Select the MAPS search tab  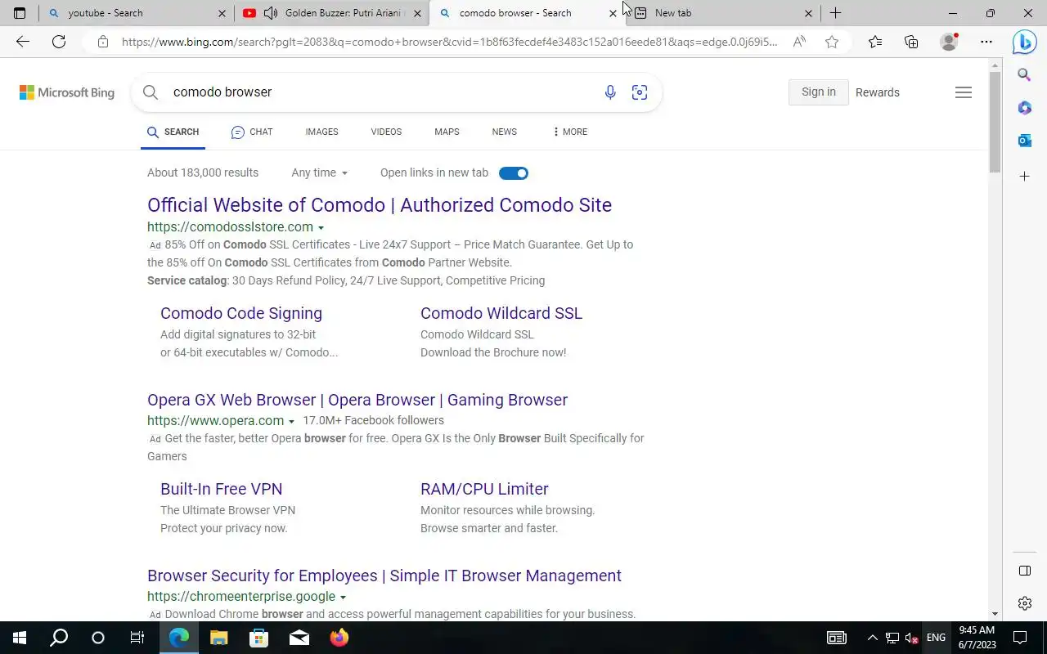(x=447, y=132)
